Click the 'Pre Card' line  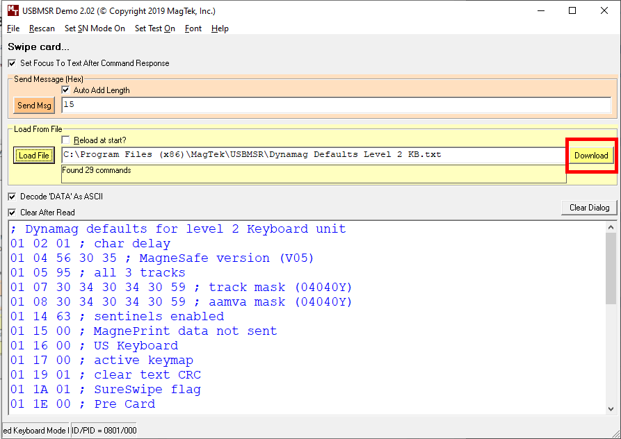83,404
